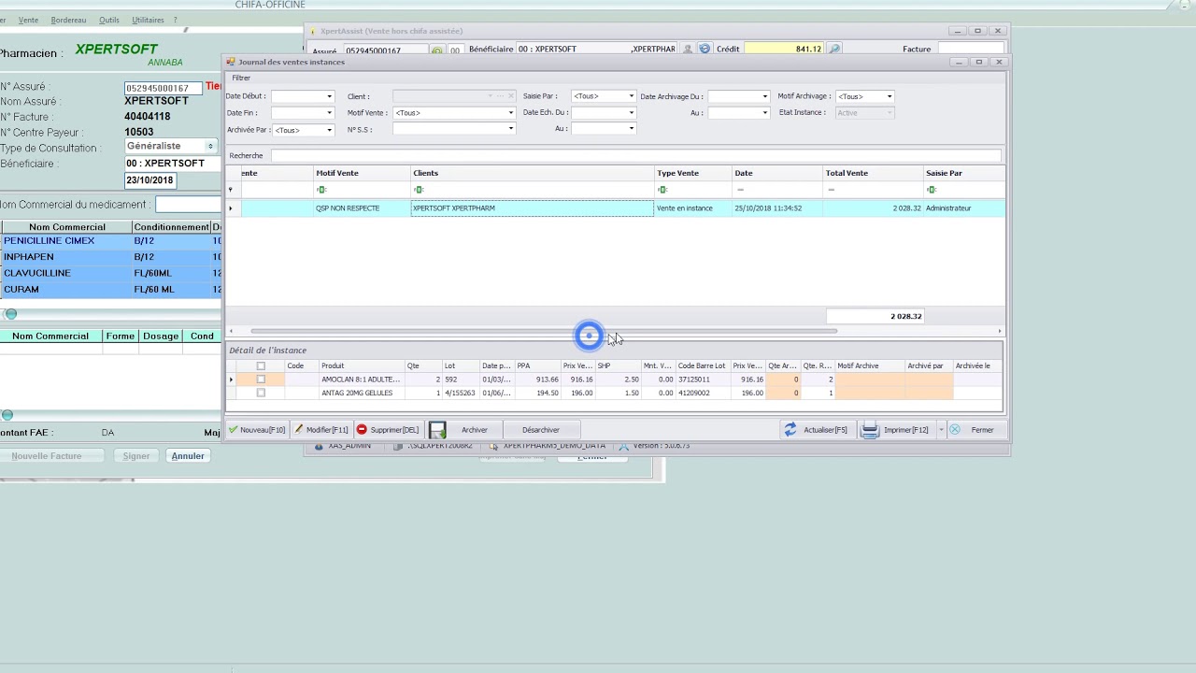This screenshot has width=1196, height=673.
Task: Select the CLAVUCILLINE row
Action: [110, 273]
